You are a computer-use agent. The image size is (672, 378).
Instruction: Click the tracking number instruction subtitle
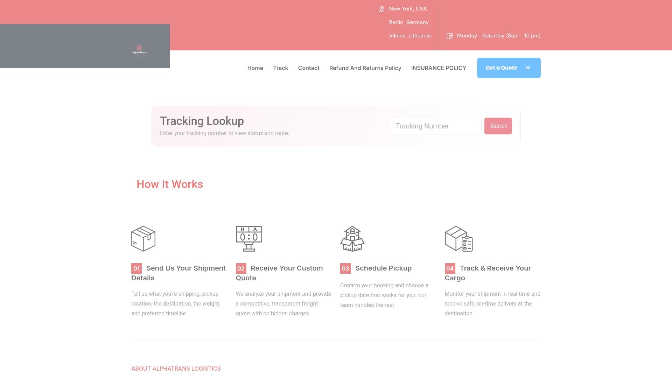point(225,133)
